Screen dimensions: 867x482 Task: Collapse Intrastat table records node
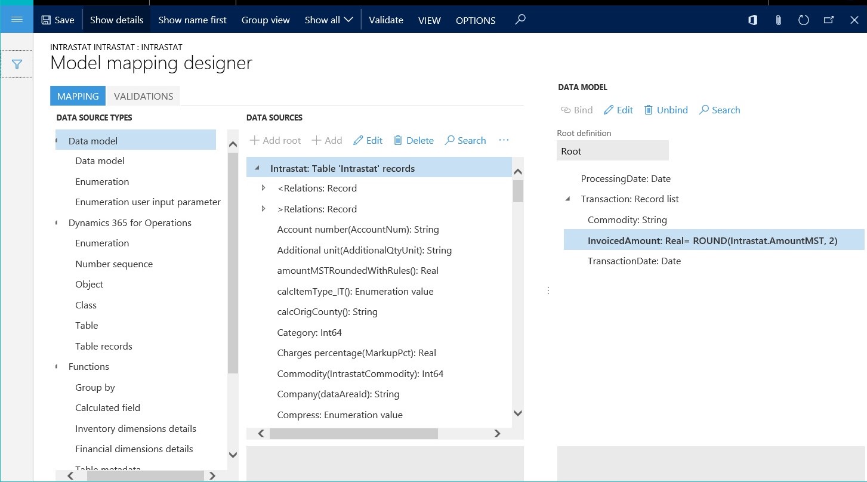click(257, 168)
